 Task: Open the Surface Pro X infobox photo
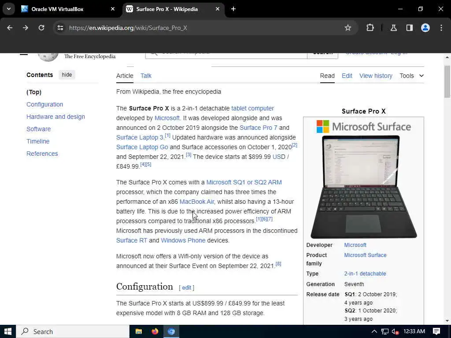pyautogui.click(x=363, y=187)
